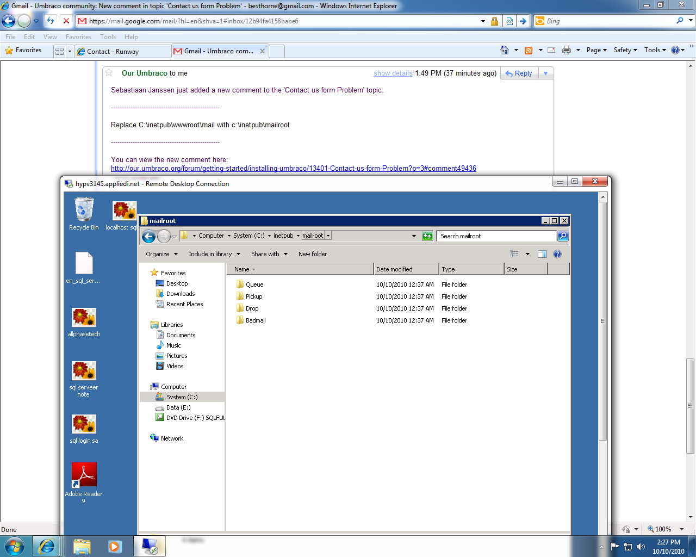Screen dimensions: 696x557
Task: Open the Queue folder
Action: tap(250, 284)
